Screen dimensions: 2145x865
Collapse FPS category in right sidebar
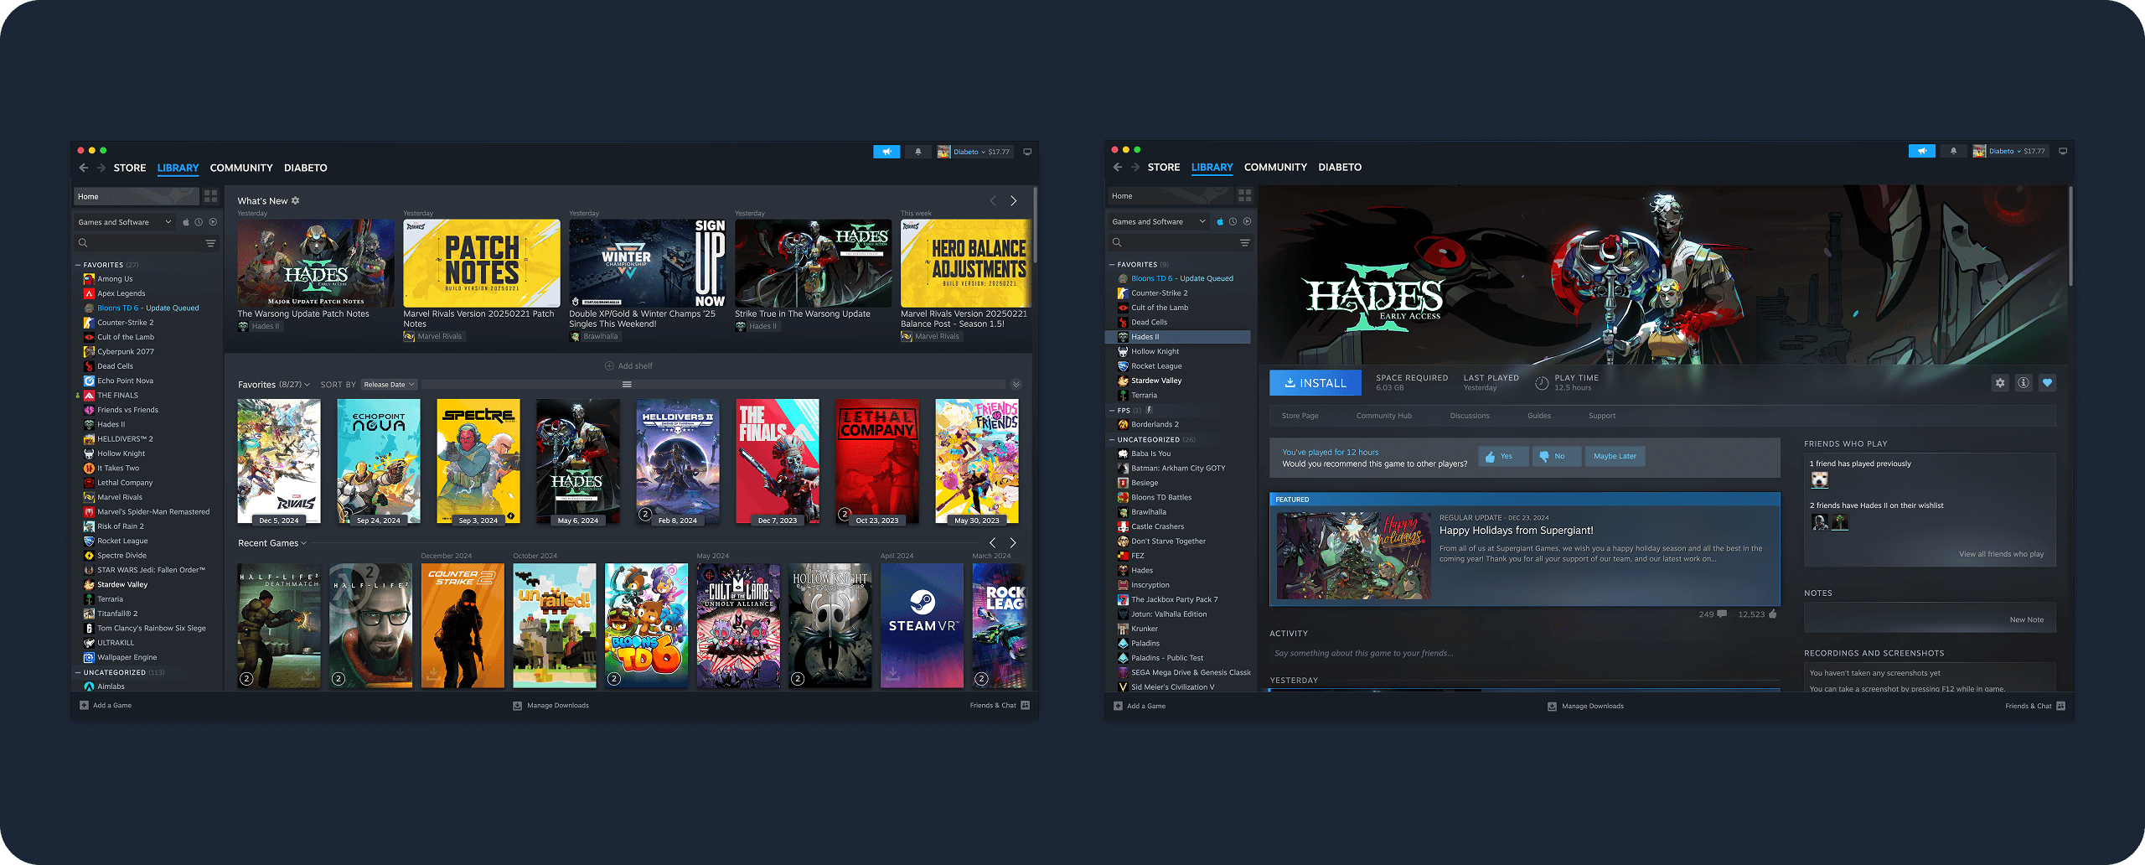click(x=1113, y=411)
